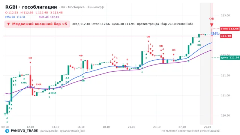Click the 'O 112.53' open value
Screen dimensions: 240x135
(12, 12)
